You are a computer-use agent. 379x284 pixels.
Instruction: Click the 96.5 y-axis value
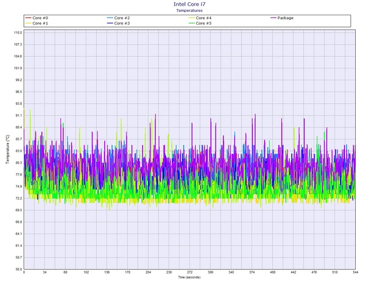(18, 92)
